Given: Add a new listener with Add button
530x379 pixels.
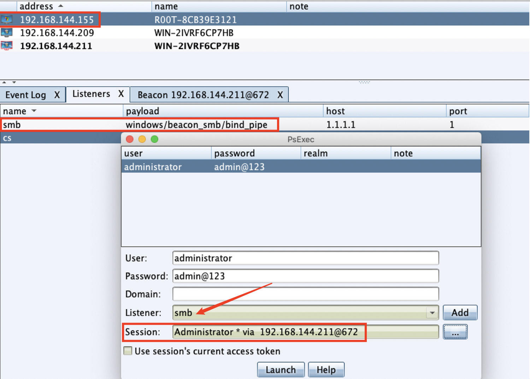Looking at the screenshot, I should click(460, 313).
